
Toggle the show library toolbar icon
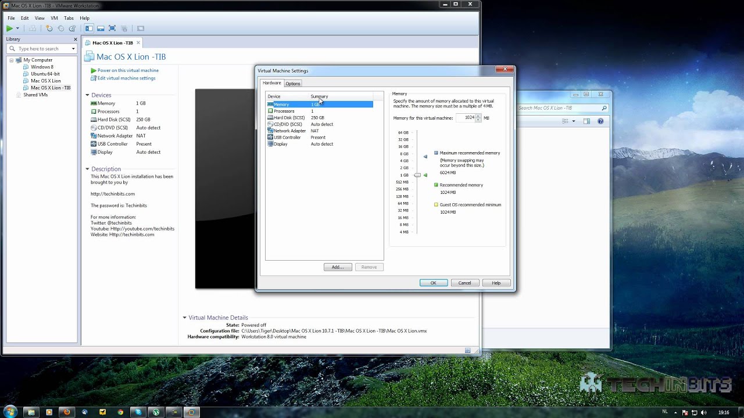point(89,28)
